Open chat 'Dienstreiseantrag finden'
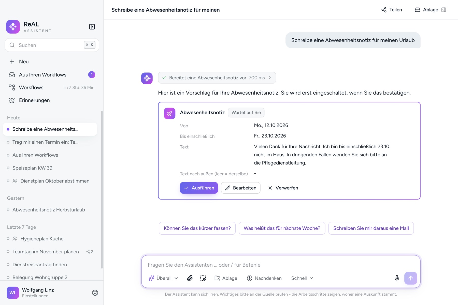Image resolution: width=458 pixels, height=305 pixels. [50, 265]
